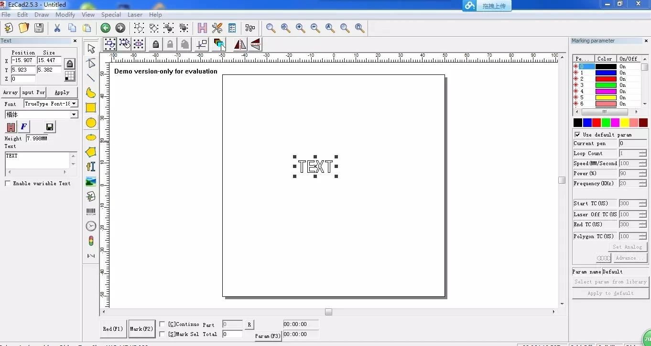Click the blue F font settings icon

[x=24, y=126]
